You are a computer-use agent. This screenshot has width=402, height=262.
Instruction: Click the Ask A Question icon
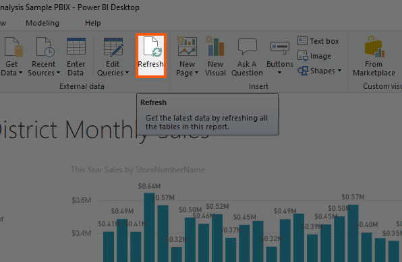click(247, 46)
